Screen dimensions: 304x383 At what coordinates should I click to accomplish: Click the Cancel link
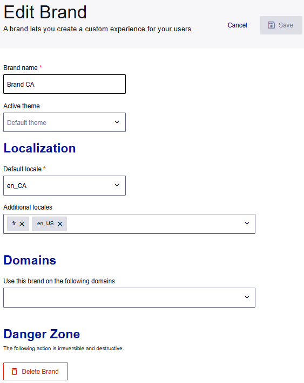237,25
